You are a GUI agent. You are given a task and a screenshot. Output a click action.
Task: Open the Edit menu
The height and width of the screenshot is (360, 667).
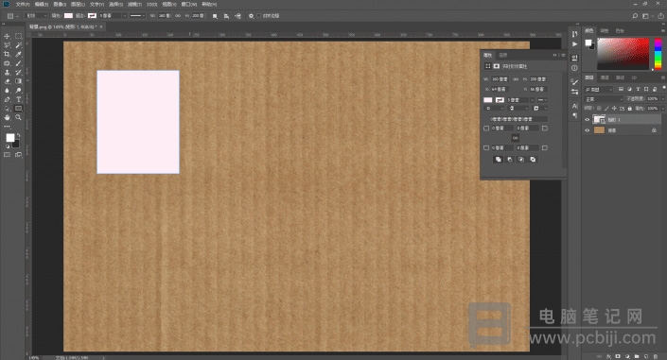[x=42, y=4]
